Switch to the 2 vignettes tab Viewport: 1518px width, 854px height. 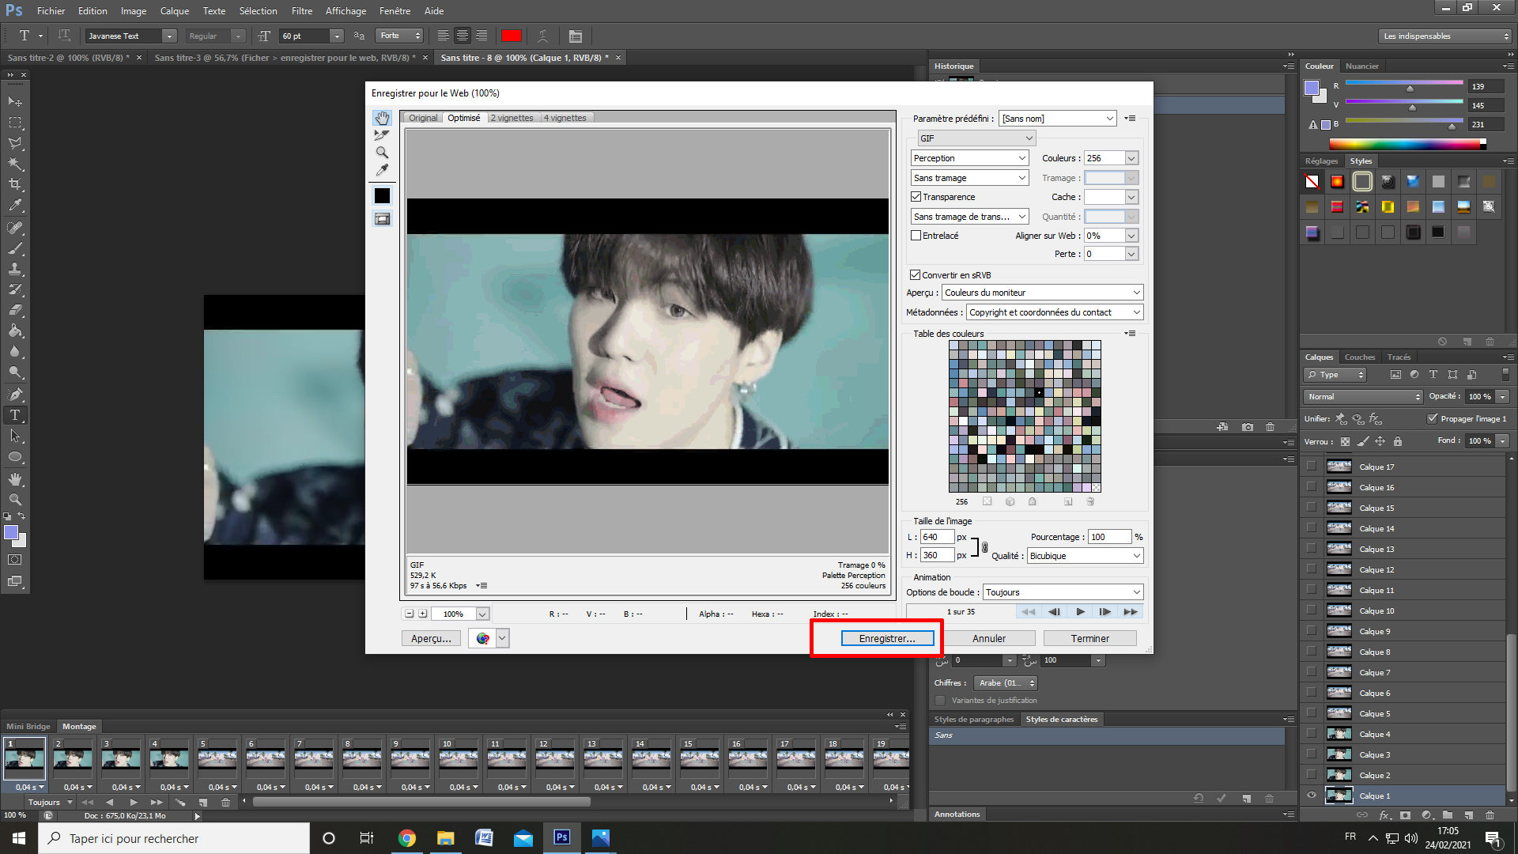[x=512, y=118]
